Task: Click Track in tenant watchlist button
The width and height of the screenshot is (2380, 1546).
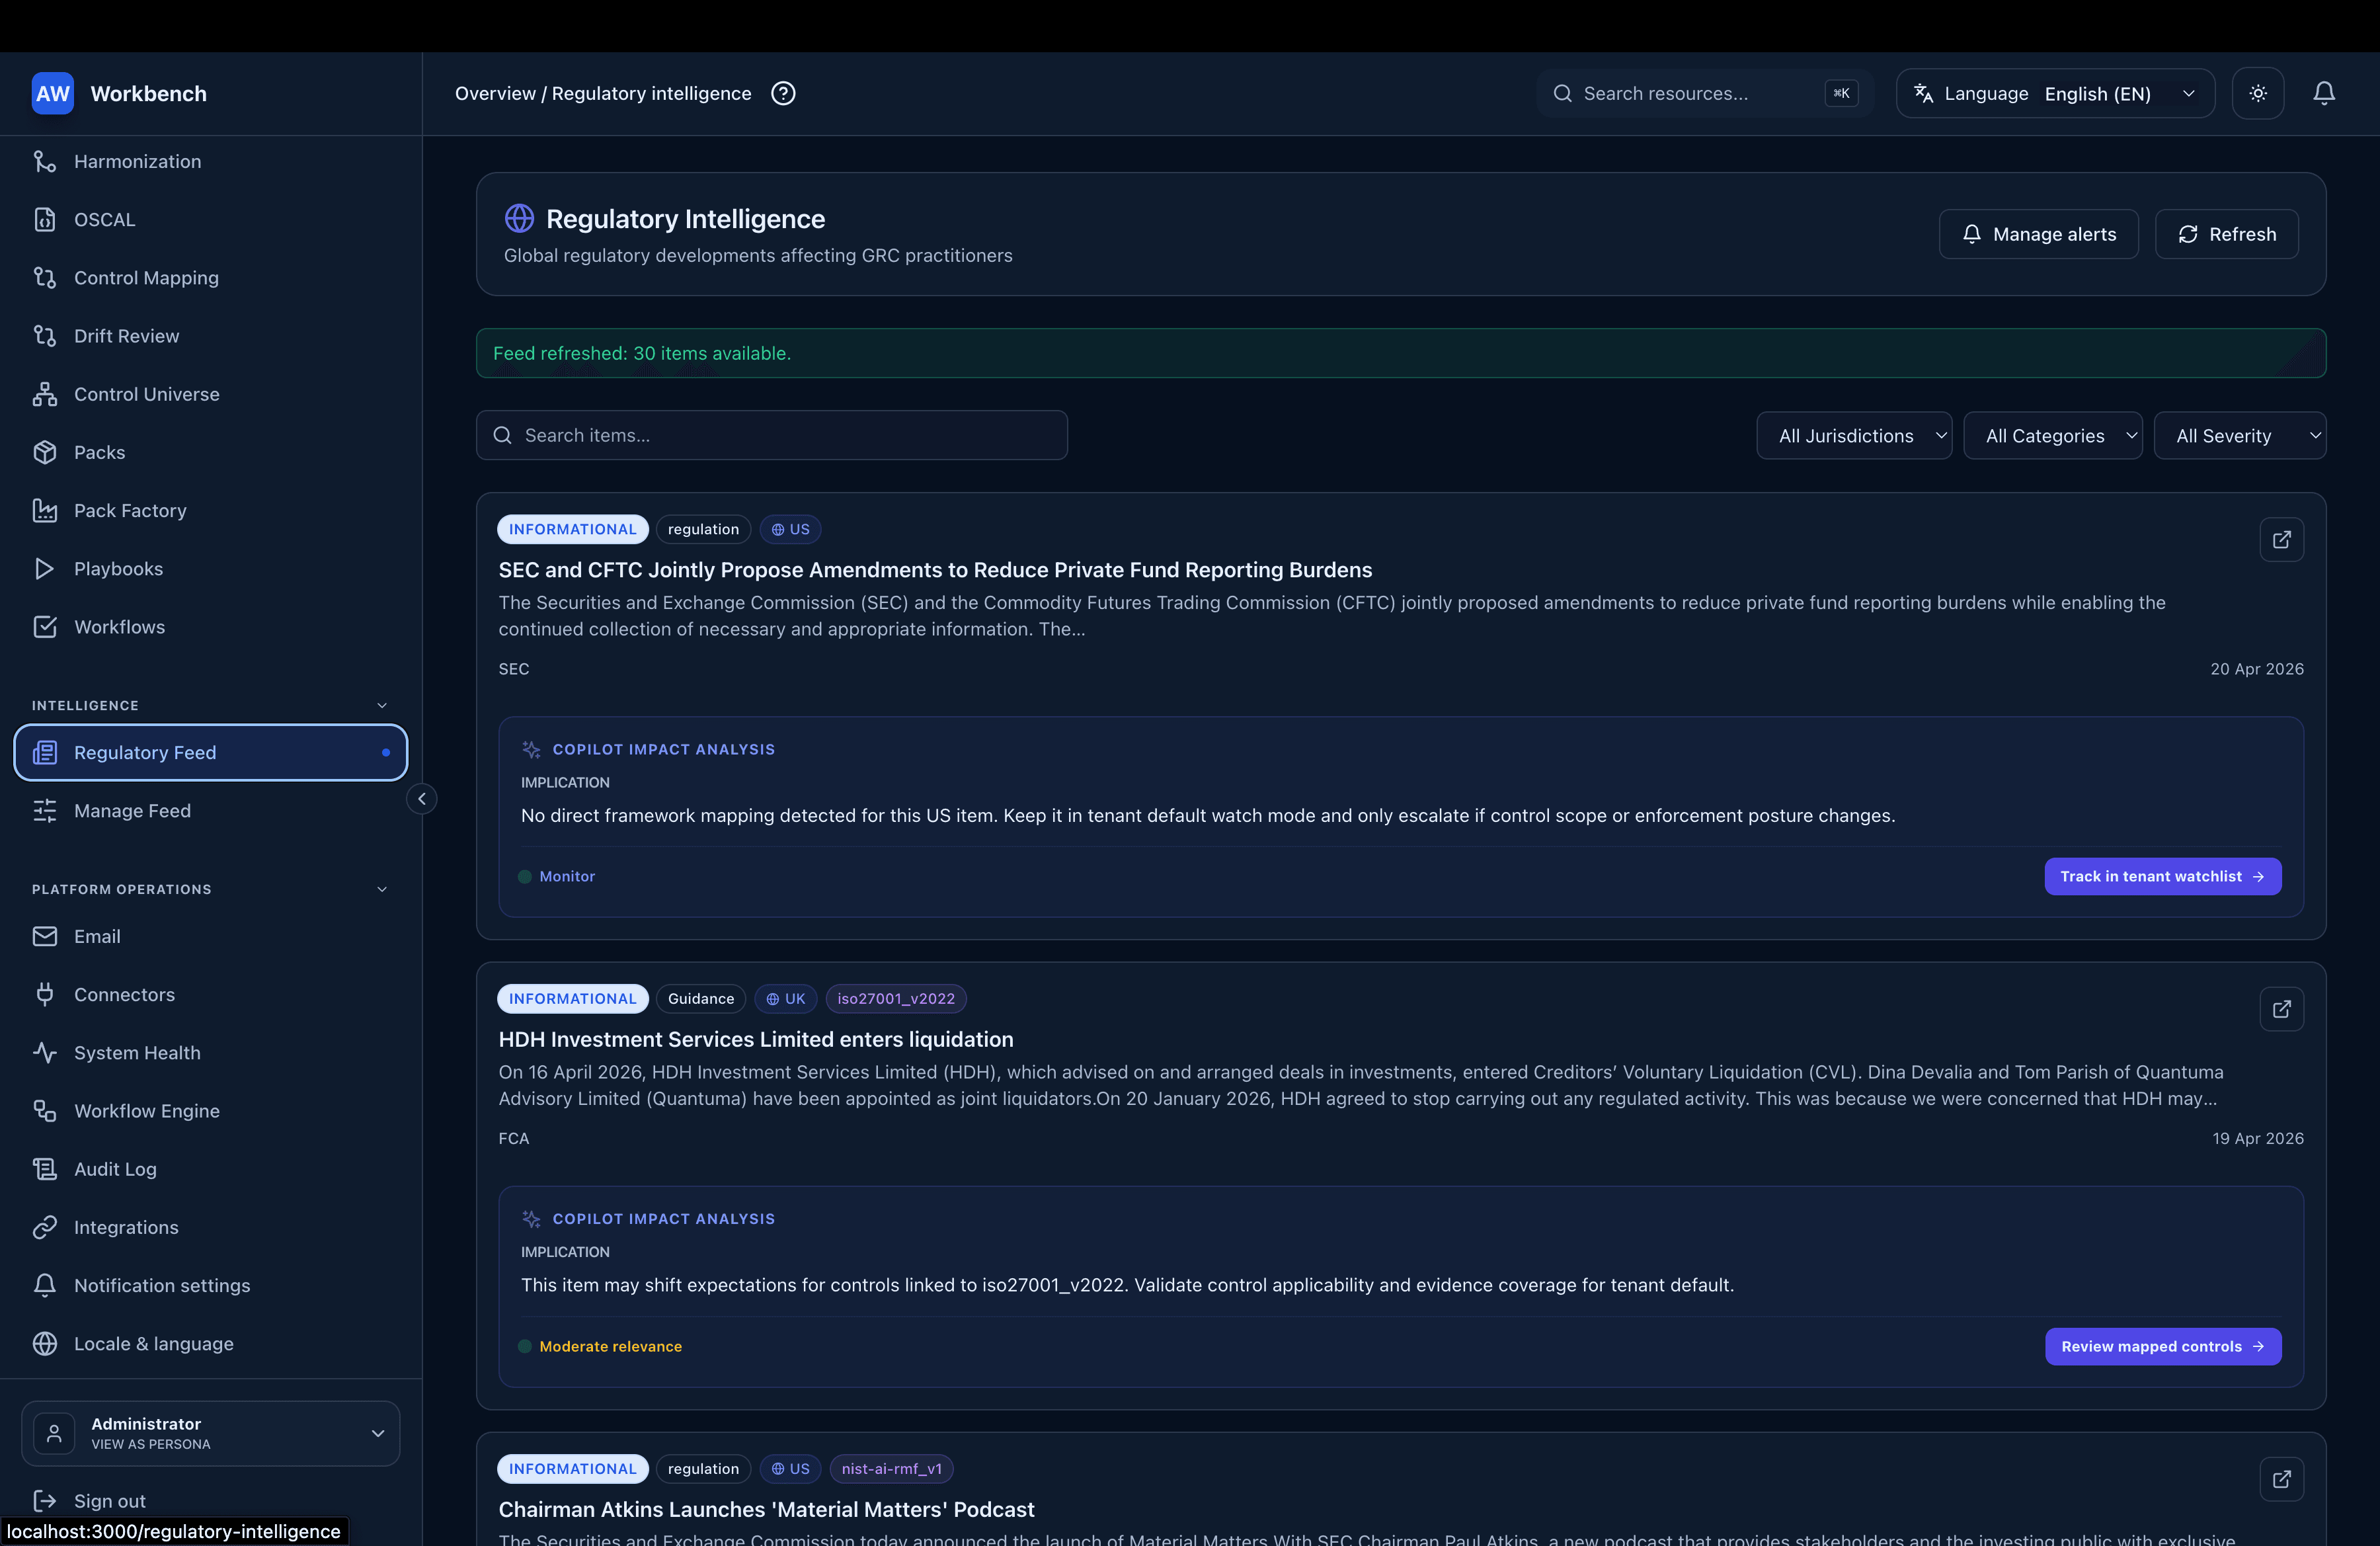Action: pos(2162,876)
